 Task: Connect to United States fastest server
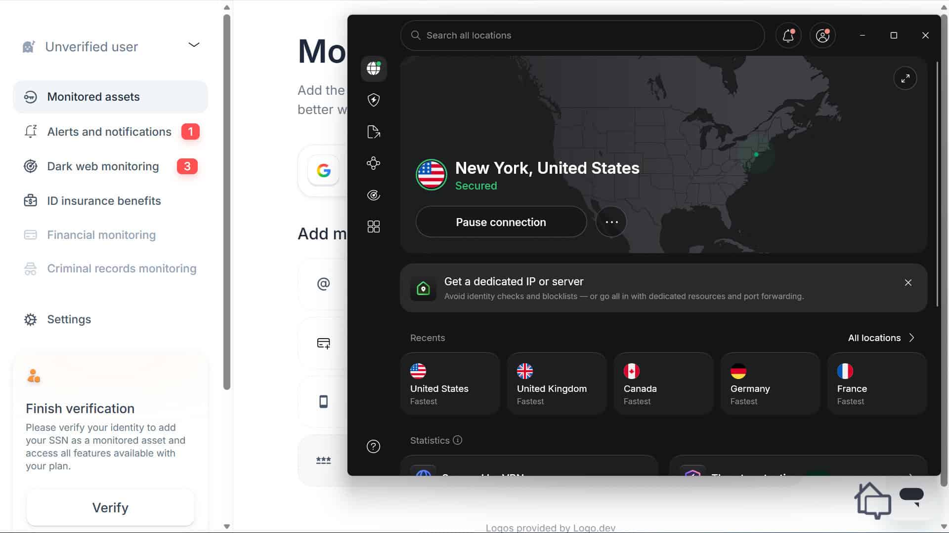[x=450, y=383]
